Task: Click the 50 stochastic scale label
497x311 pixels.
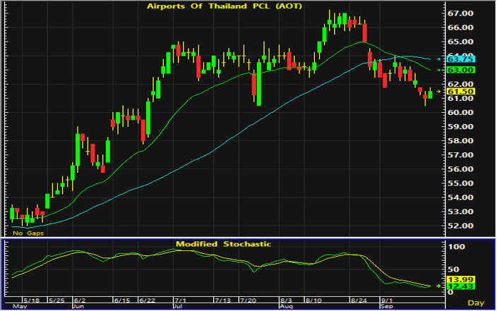Action: [453, 269]
